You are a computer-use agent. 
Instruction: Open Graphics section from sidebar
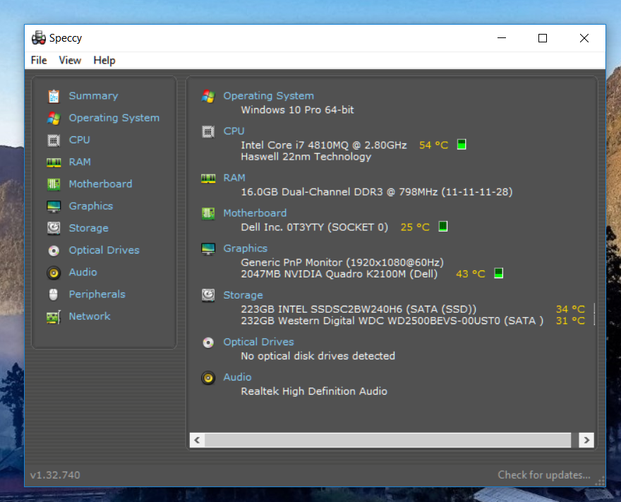[x=91, y=206]
